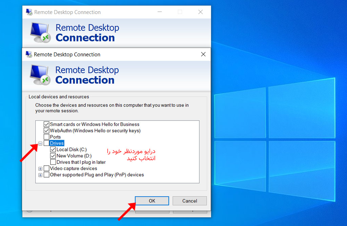Click the background window's title bar app icon
Screen dimensions: 347x226
coord(29,12)
